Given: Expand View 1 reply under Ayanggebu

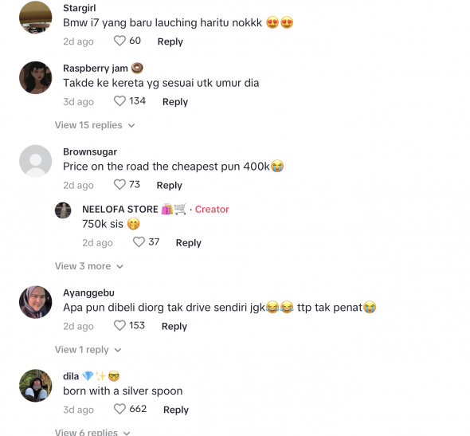Looking at the screenshot, I should [x=88, y=350].
